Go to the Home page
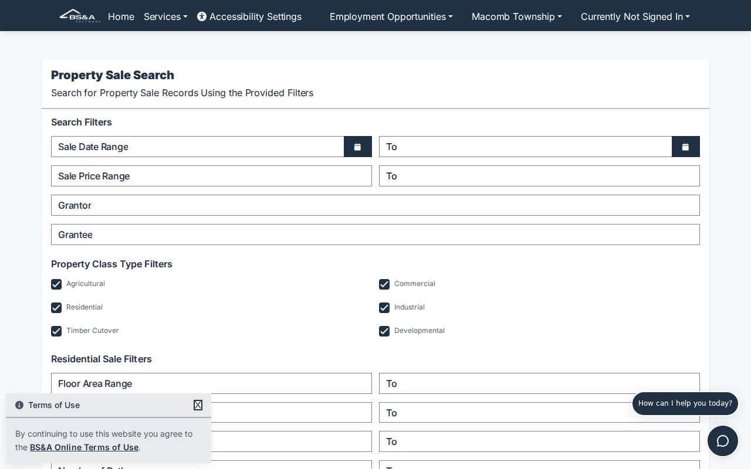Screen dimensions: 751x469 [121, 16]
